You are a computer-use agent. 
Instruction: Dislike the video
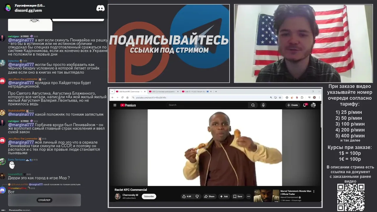pyautogui.click(x=197, y=196)
